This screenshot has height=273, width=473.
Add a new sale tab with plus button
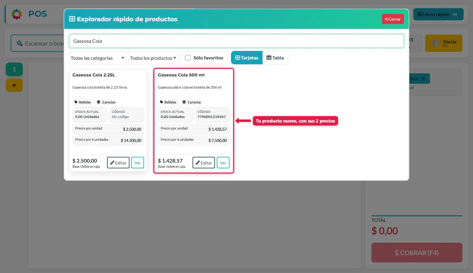[14, 85]
